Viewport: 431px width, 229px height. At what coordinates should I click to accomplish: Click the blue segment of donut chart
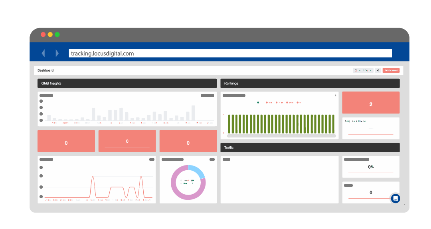coord(198,171)
